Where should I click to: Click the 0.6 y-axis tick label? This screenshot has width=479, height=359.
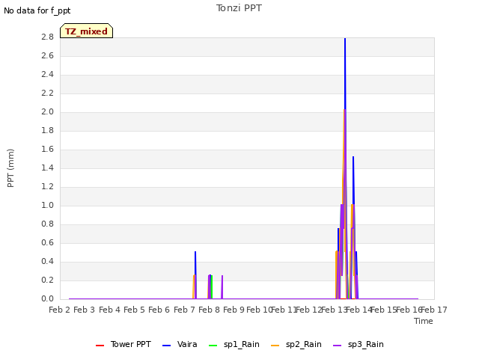click(47, 242)
